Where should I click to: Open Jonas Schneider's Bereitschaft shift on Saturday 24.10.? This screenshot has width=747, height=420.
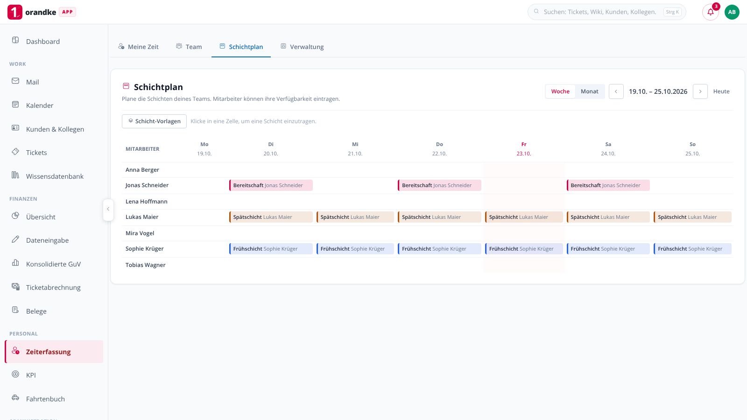(608, 185)
